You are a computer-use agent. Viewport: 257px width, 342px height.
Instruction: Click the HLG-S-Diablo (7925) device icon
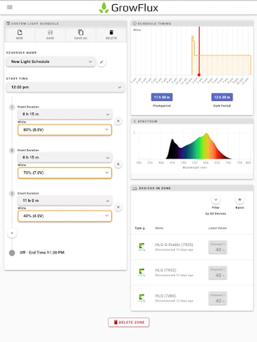pos(142,247)
